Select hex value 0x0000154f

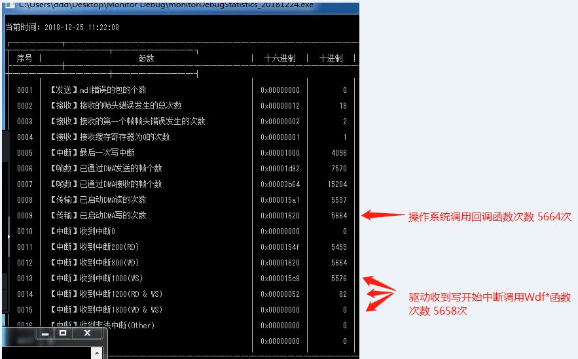[280, 247]
